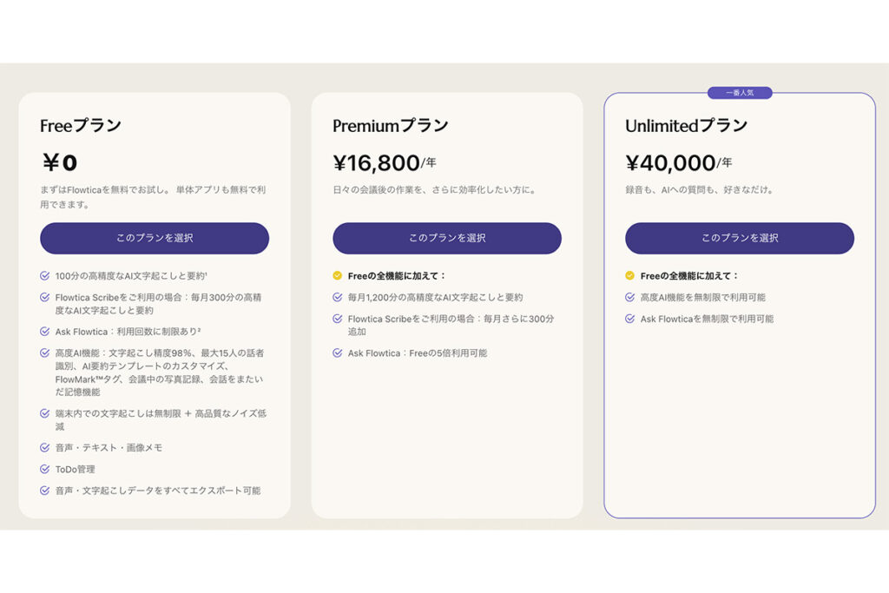
Task: Click check icon beside エクスポート可能 feature
Action: (45, 491)
